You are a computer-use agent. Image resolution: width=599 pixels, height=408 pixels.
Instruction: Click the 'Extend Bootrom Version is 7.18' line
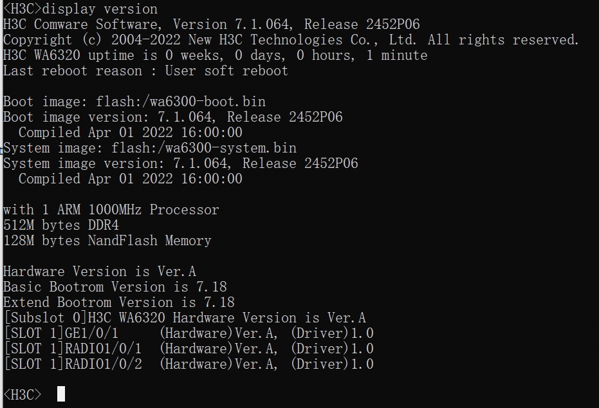pyautogui.click(x=118, y=302)
